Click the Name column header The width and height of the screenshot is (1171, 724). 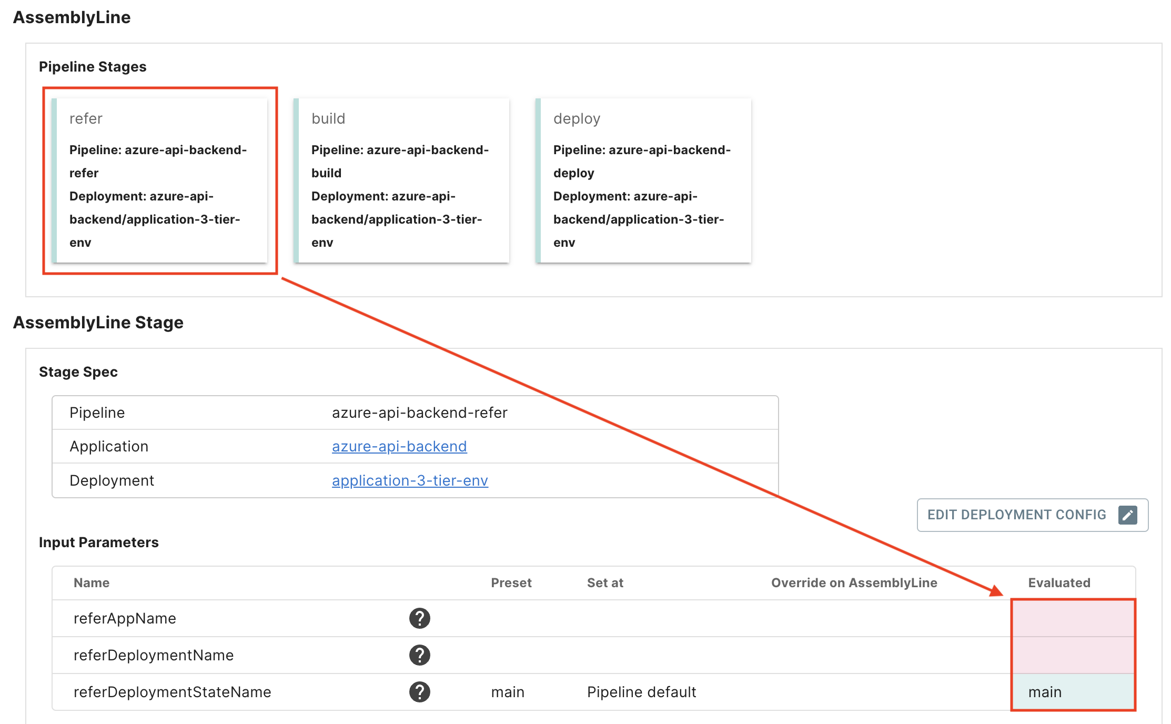click(92, 582)
